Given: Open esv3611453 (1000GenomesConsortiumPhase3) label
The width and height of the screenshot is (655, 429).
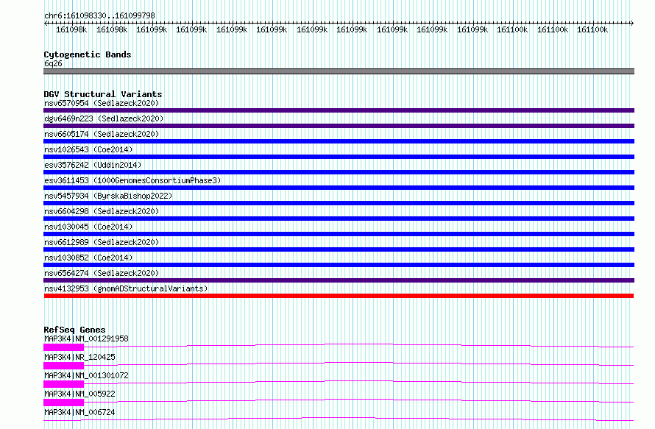Looking at the screenshot, I should click(x=132, y=180).
